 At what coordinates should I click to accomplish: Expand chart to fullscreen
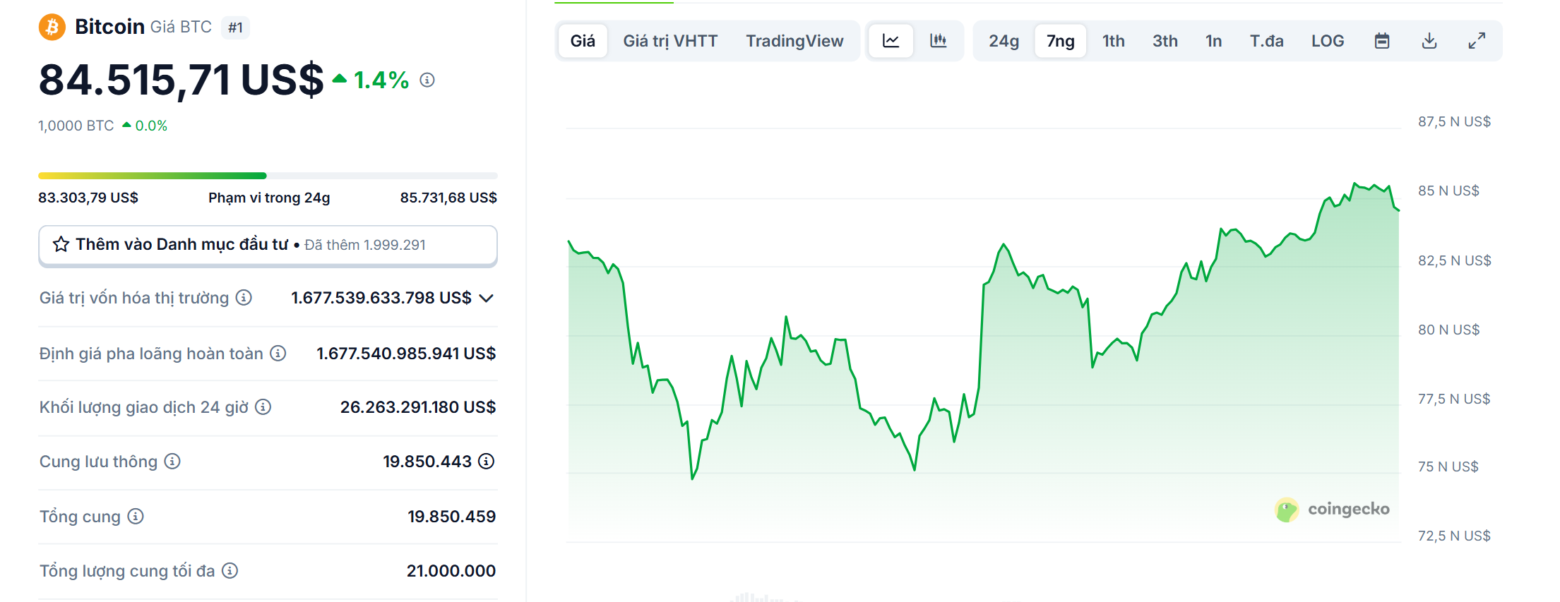(1477, 41)
